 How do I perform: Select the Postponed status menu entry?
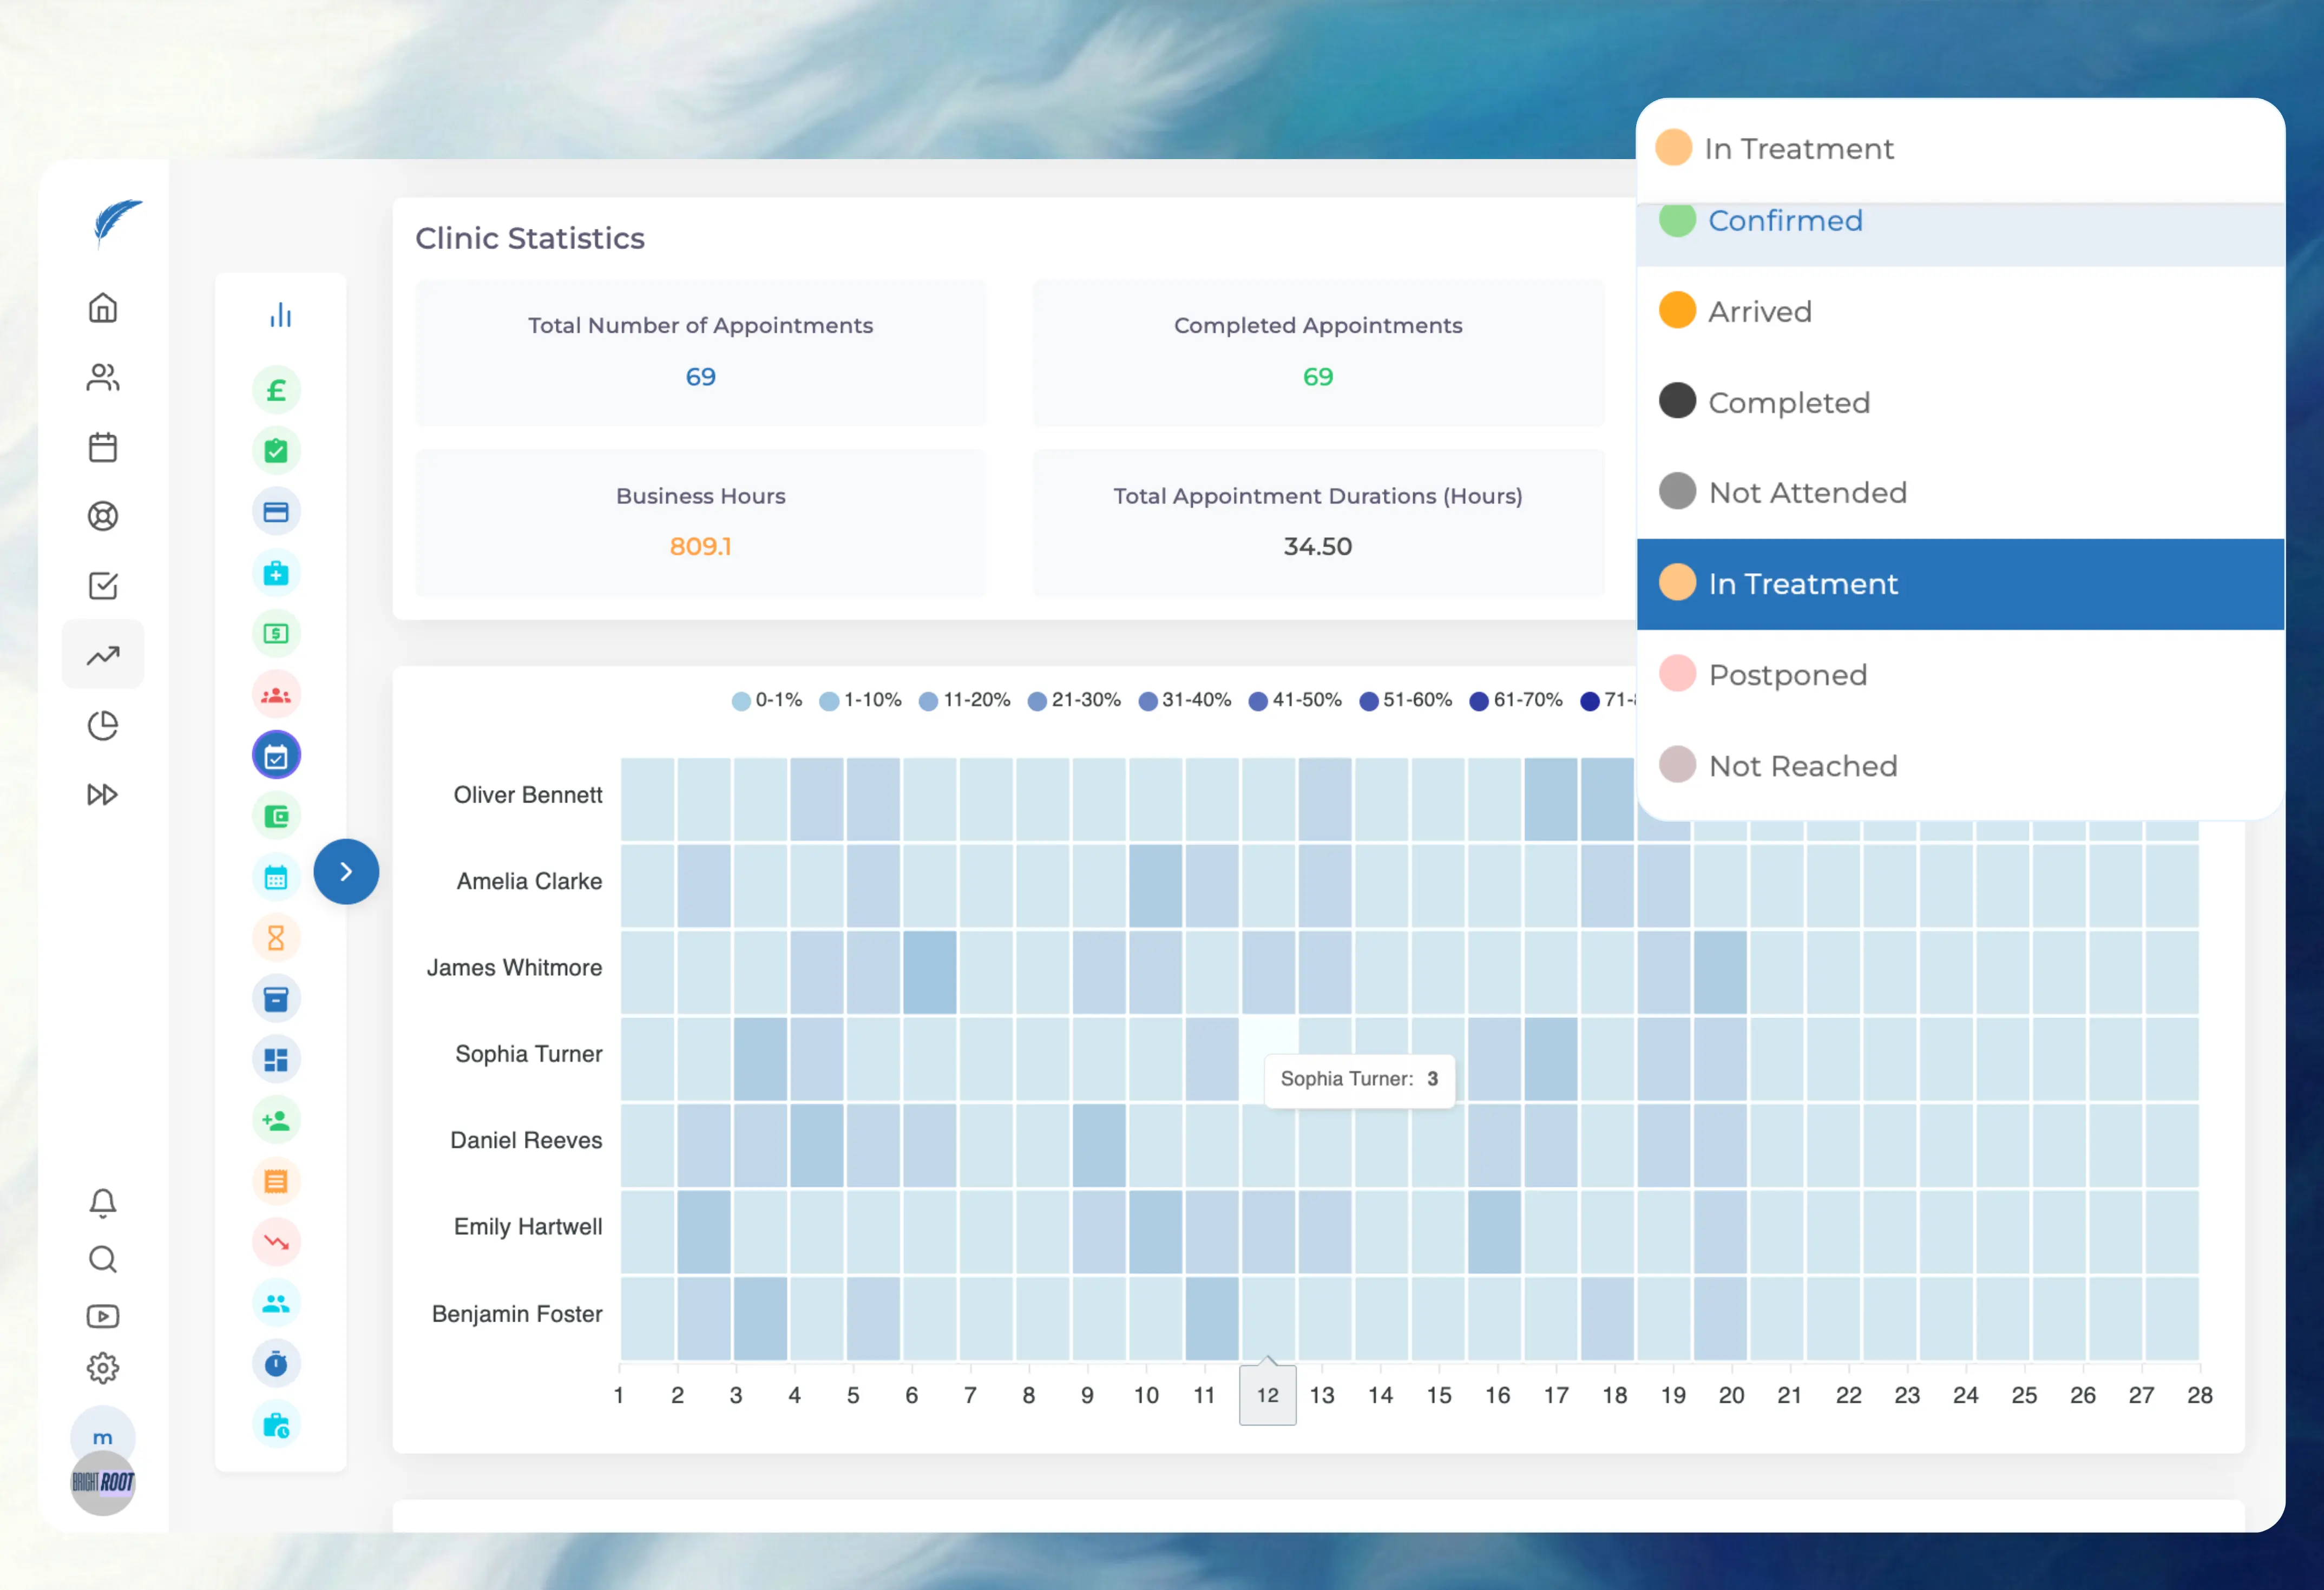(1788, 674)
